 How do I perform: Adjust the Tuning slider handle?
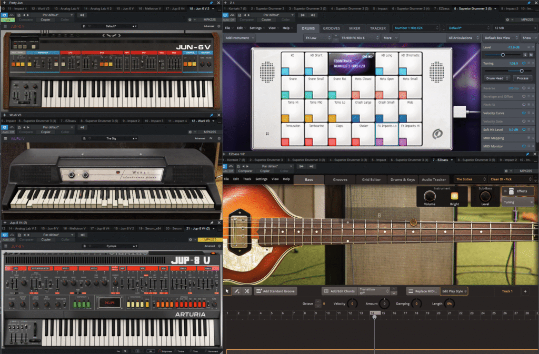click(522, 71)
